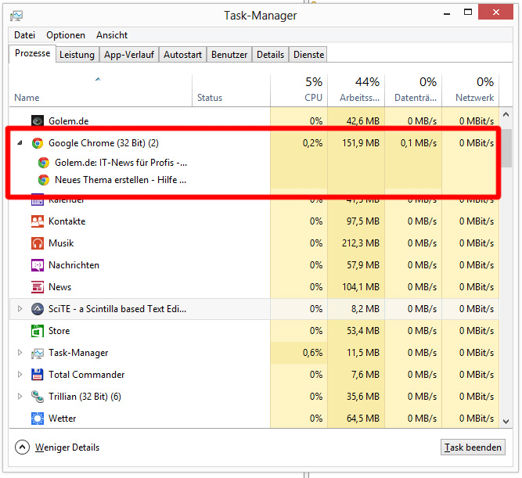
Task: Click the Musik headphones icon
Action: pyautogui.click(x=37, y=243)
